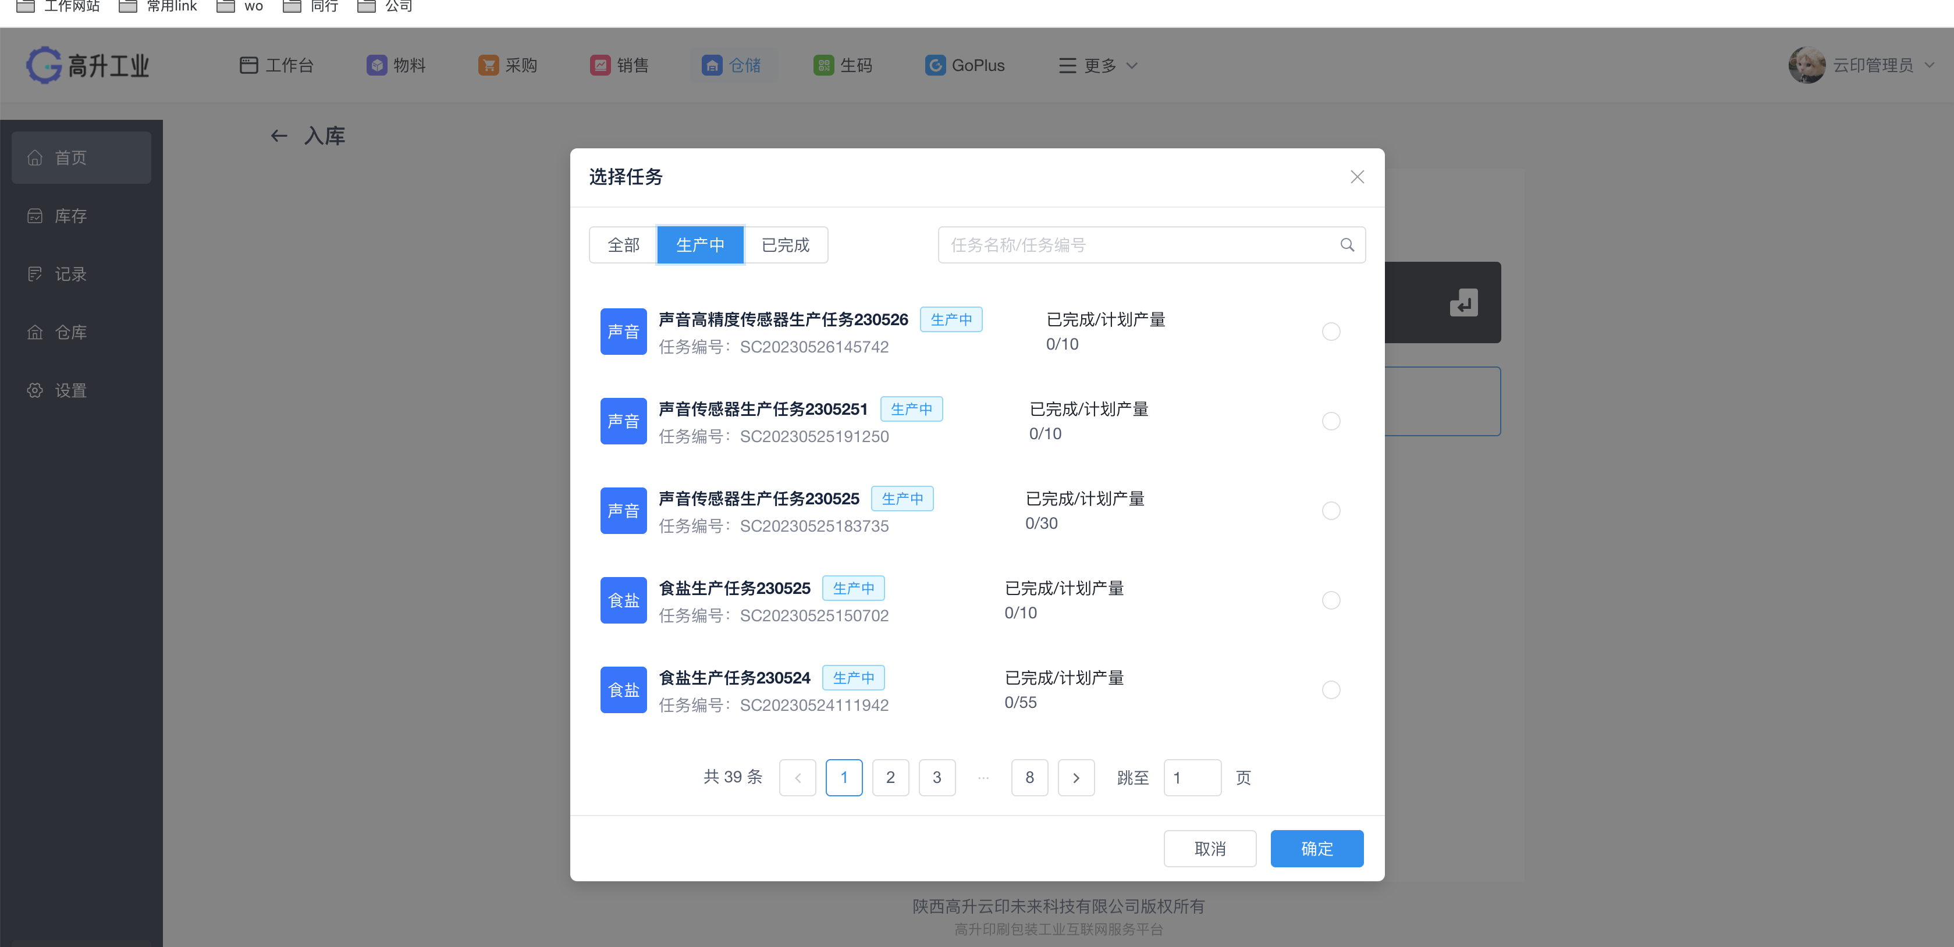
Task: Click the 云印管理员 avatar image
Action: 1807,65
